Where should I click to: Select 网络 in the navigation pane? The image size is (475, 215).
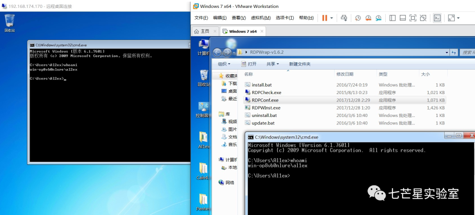[x=229, y=182]
